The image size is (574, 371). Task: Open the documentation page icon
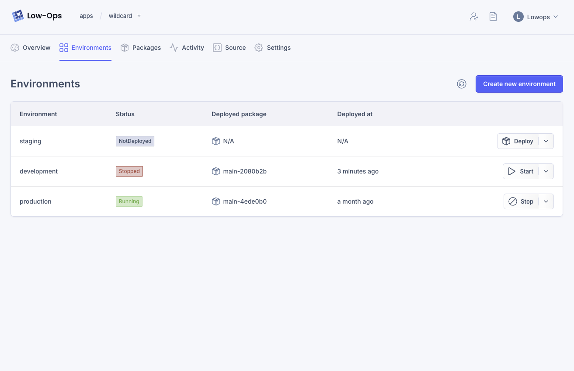coord(493,17)
